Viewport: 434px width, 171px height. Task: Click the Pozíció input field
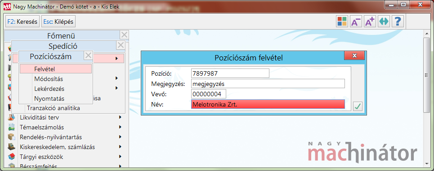click(x=230, y=73)
